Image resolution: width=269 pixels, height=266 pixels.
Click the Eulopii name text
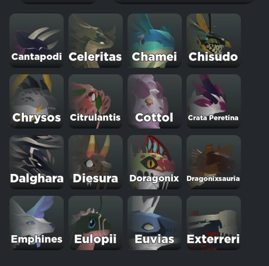(x=95, y=239)
